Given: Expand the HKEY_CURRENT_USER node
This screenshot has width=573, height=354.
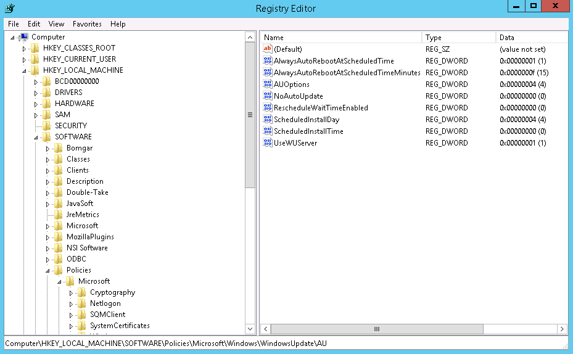Looking at the screenshot, I should tap(24, 60).
